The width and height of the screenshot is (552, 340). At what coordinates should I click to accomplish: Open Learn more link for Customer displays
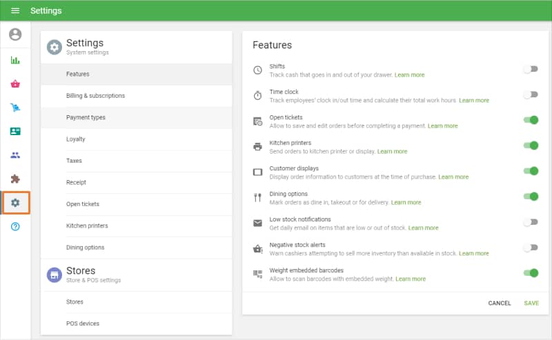click(x=453, y=177)
